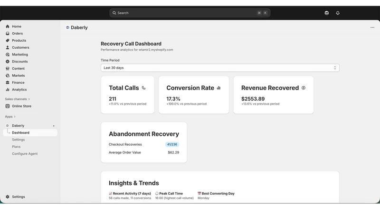380x213 pixels.
Task: Click the Peak Call Time insight
Action: tap(174, 195)
